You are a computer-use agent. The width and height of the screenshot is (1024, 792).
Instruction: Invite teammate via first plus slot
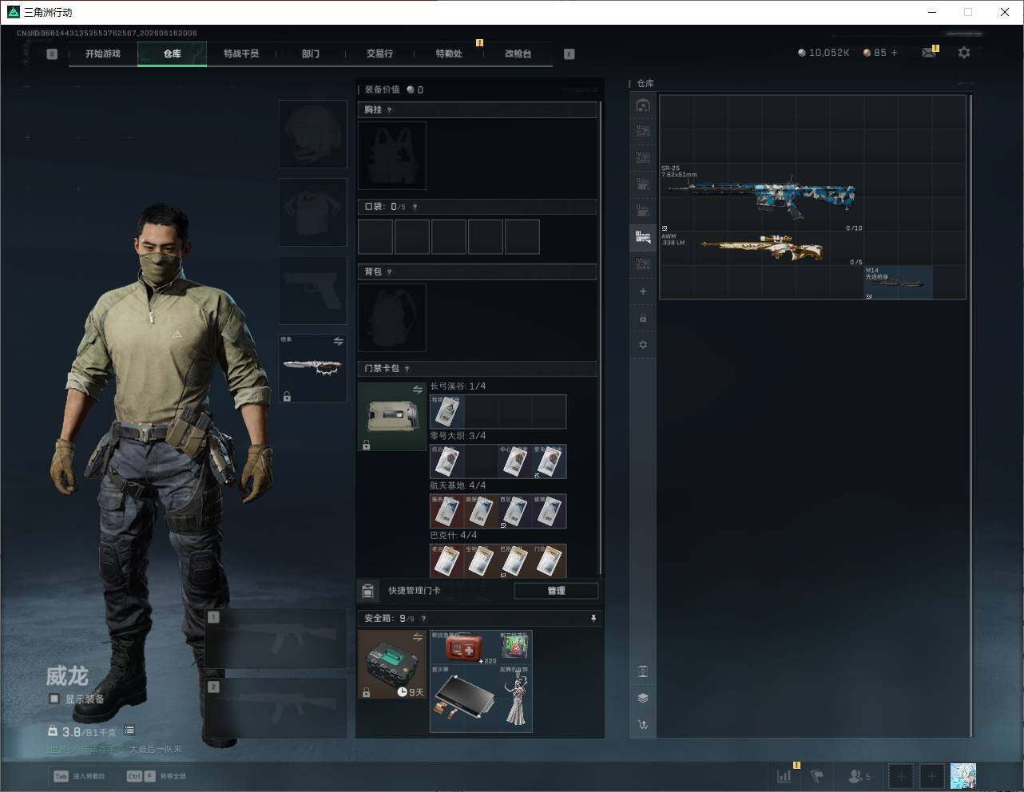click(x=901, y=775)
